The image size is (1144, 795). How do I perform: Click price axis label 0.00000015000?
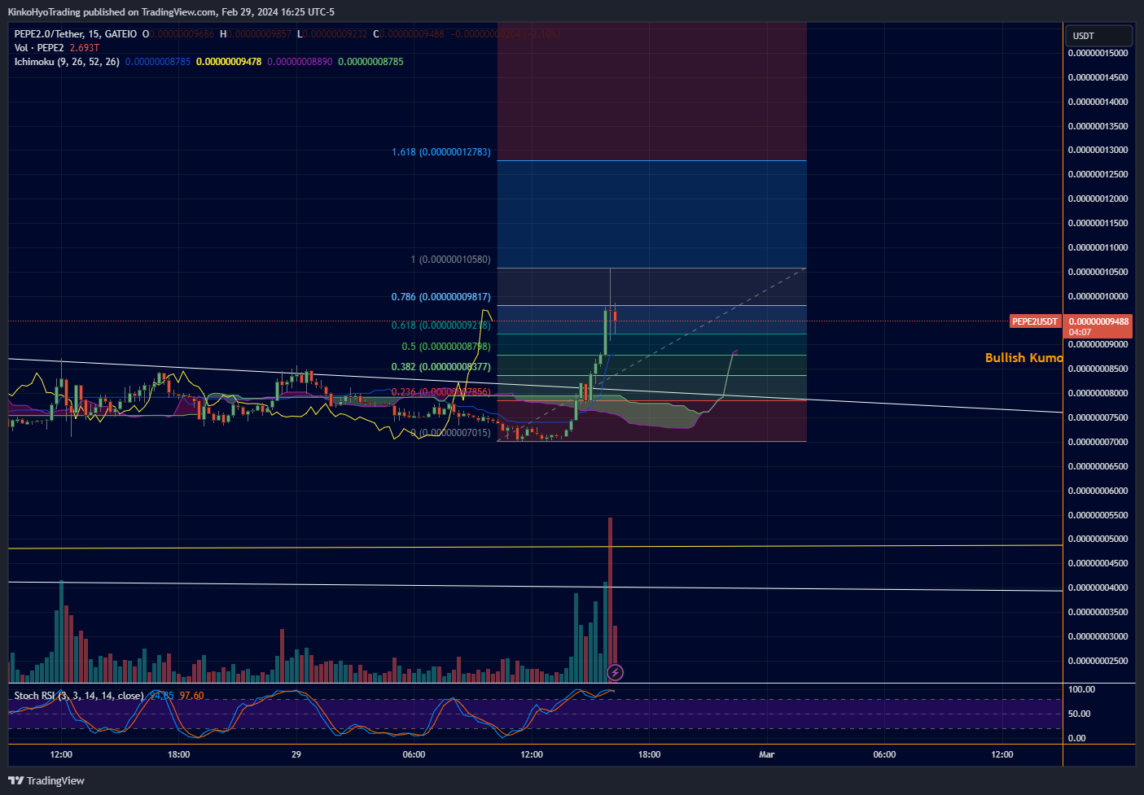pyautogui.click(x=1098, y=53)
